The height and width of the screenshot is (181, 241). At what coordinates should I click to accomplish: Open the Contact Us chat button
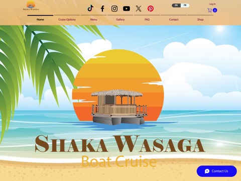point(217,171)
